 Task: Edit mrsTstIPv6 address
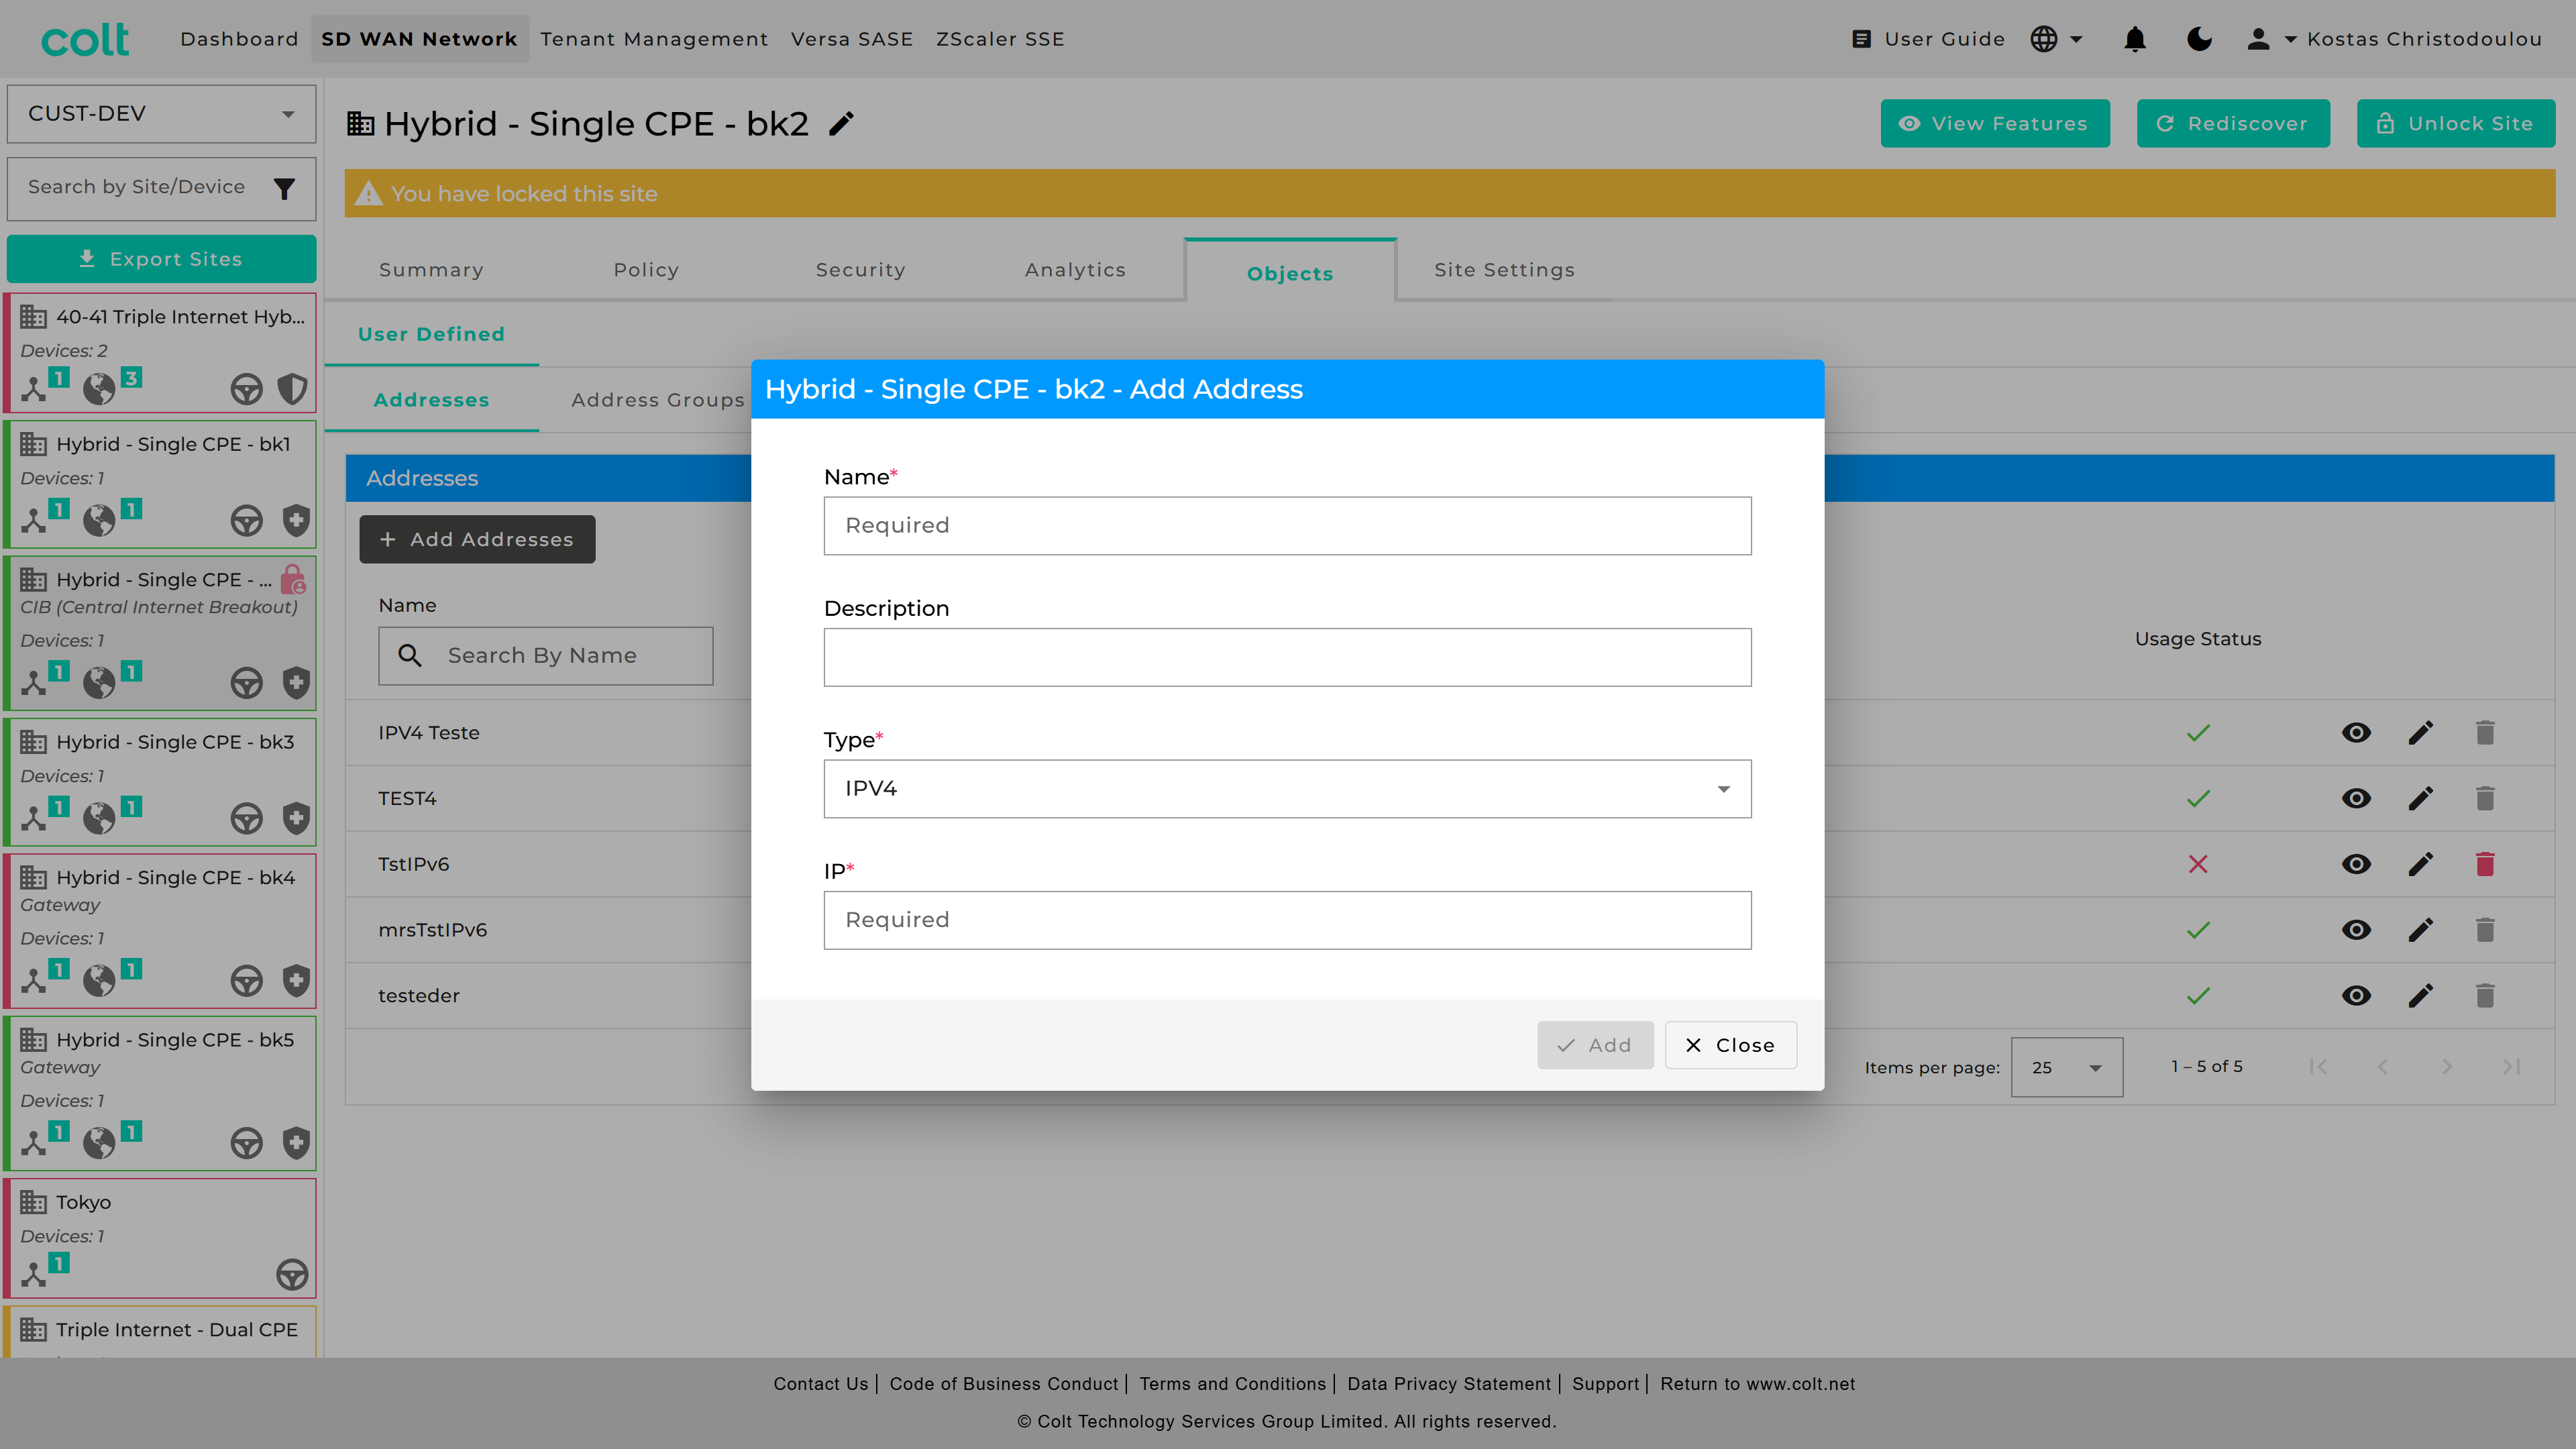[x=2421, y=930]
